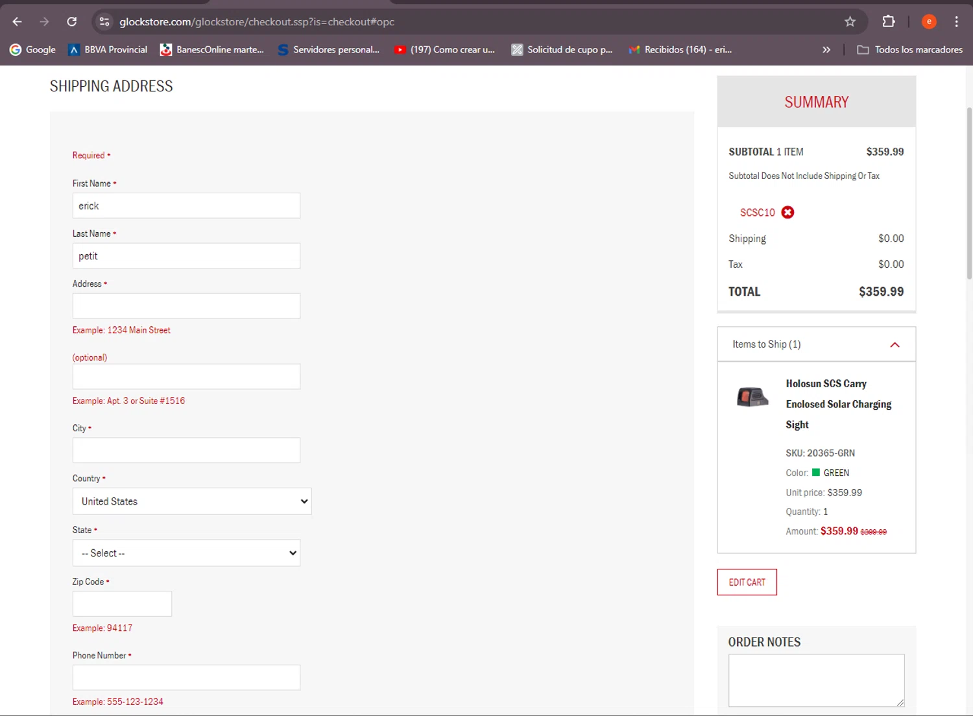Image resolution: width=973 pixels, height=716 pixels.
Task: Click the Holosun sight product thumbnail
Action: [x=752, y=396]
